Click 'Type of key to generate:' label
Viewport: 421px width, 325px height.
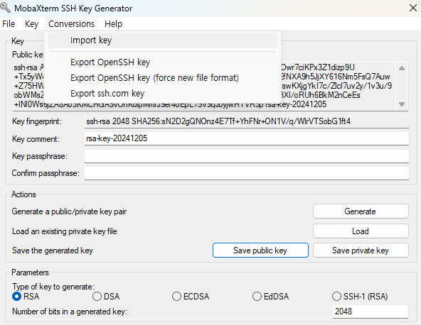pos(53,287)
